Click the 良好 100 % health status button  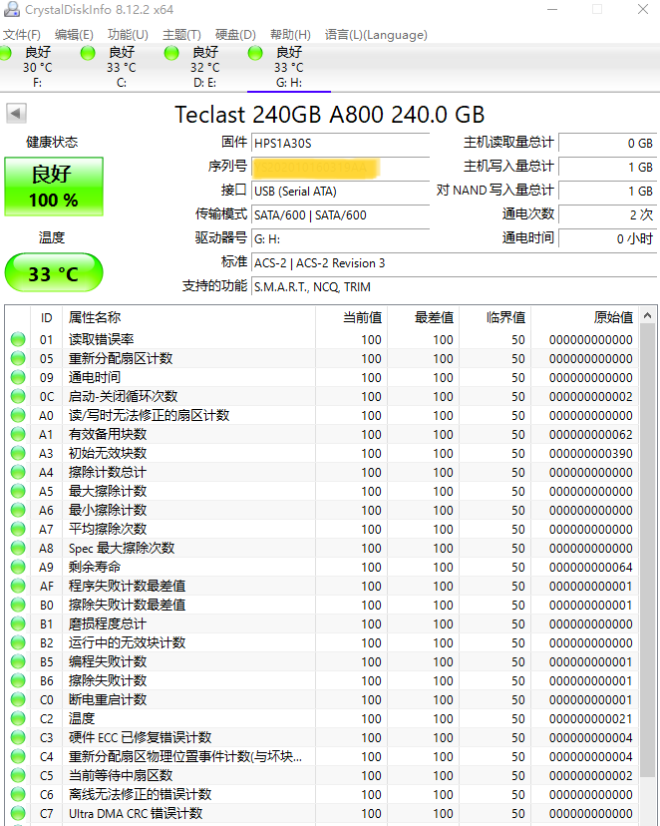coord(54,187)
